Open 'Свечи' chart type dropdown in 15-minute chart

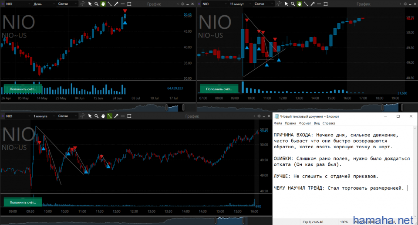click(x=264, y=4)
